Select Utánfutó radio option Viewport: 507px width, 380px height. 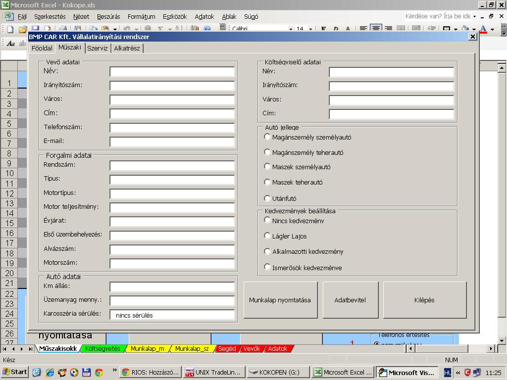pyautogui.click(x=267, y=198)
